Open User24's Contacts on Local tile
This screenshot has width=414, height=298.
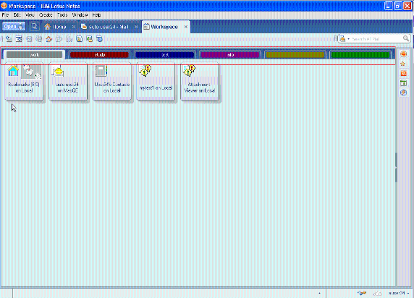pos(112,82)
